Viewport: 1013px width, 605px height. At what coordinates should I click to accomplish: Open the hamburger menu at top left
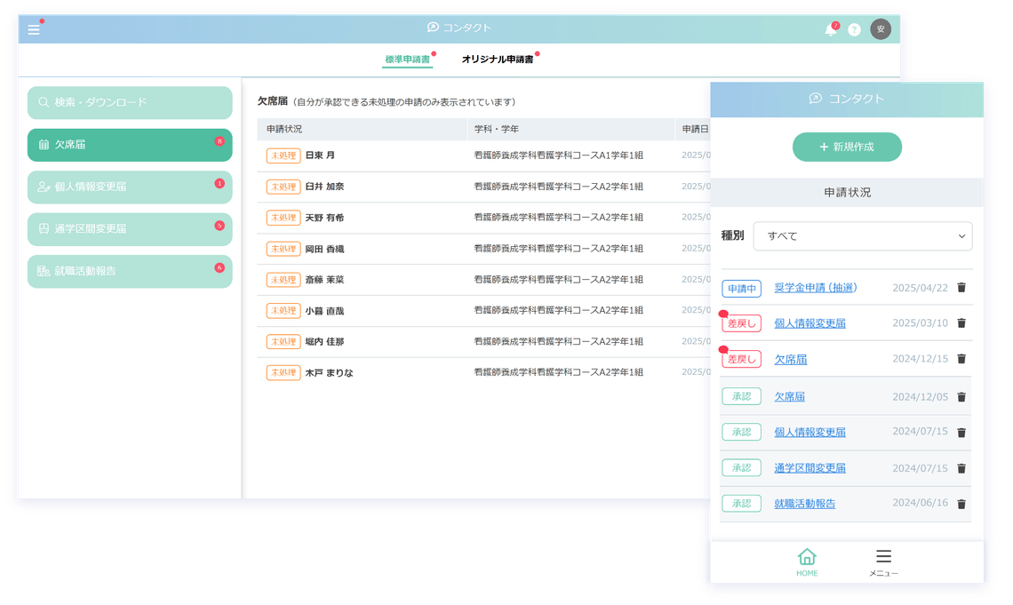pyautogui.click(x=33, y=28)
